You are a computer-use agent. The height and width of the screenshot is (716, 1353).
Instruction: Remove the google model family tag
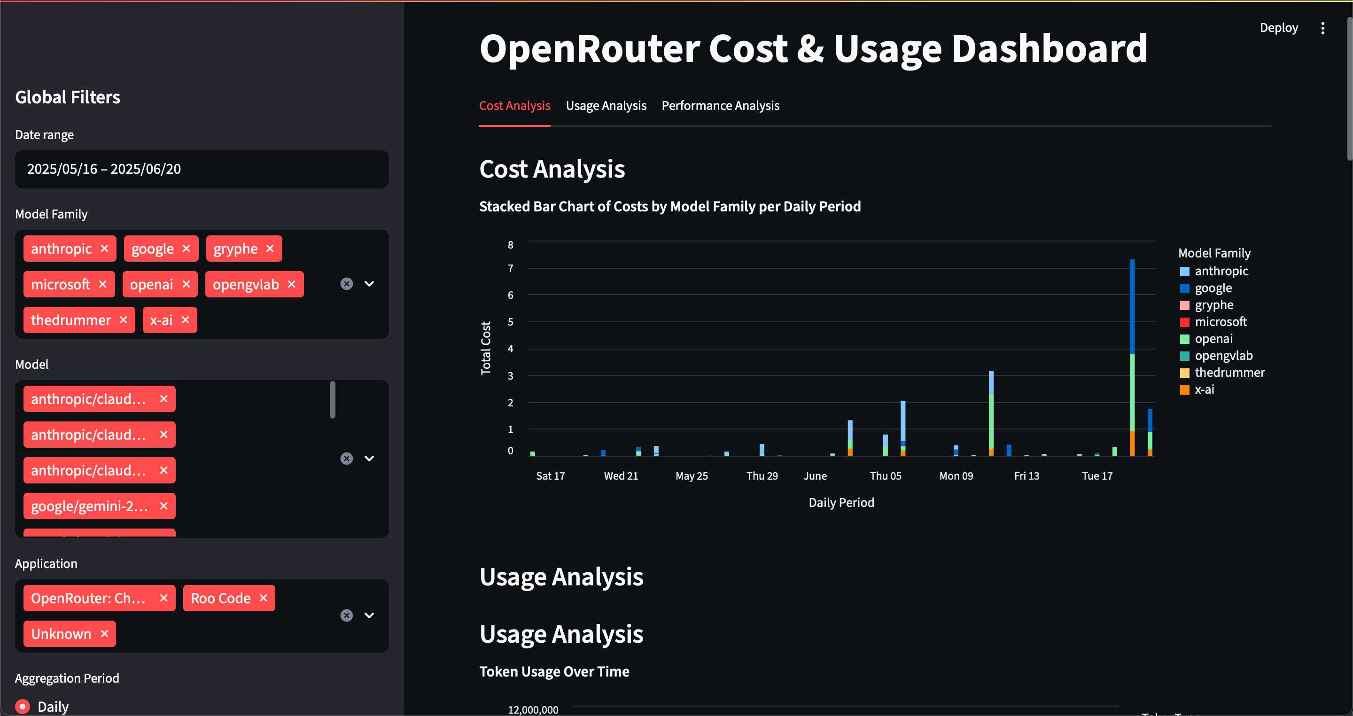(186, 249)
